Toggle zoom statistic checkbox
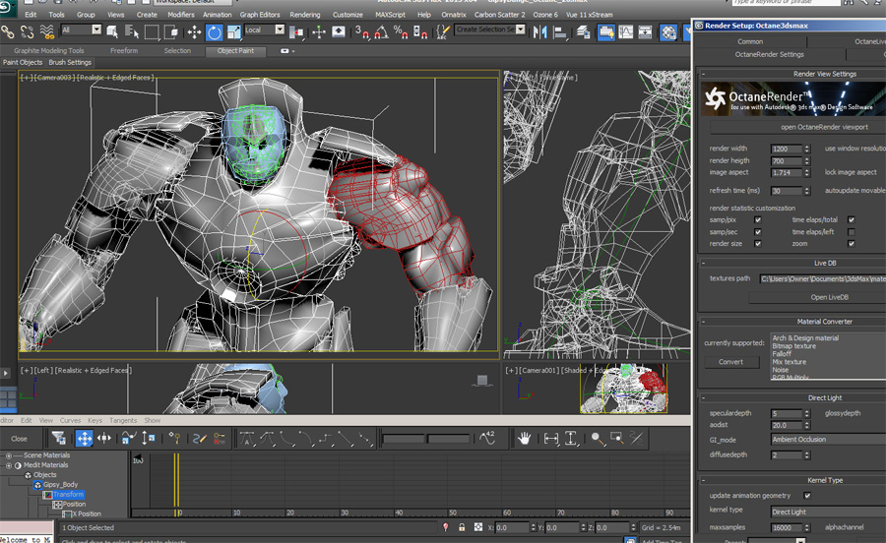 (x=851, y=244)
